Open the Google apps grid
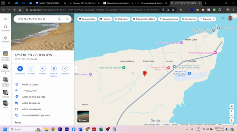Screen dimensions: 237x133 (x=223, y=18)
